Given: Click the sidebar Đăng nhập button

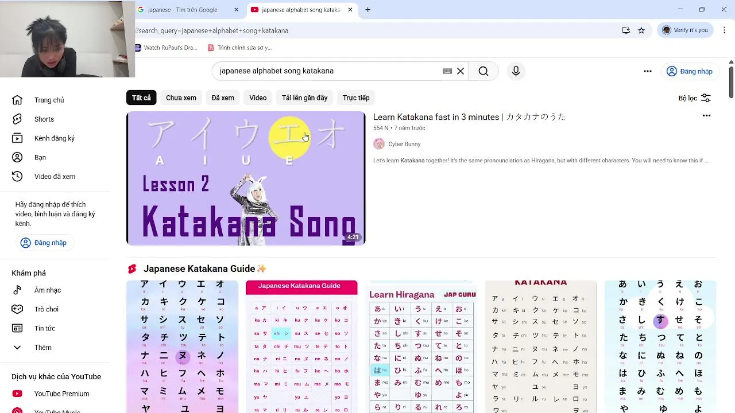Looking at the screenshot, I should pos(44,243).
